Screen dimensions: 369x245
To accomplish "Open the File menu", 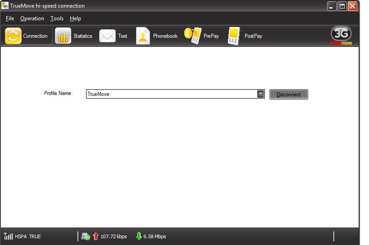I will 10,18.
